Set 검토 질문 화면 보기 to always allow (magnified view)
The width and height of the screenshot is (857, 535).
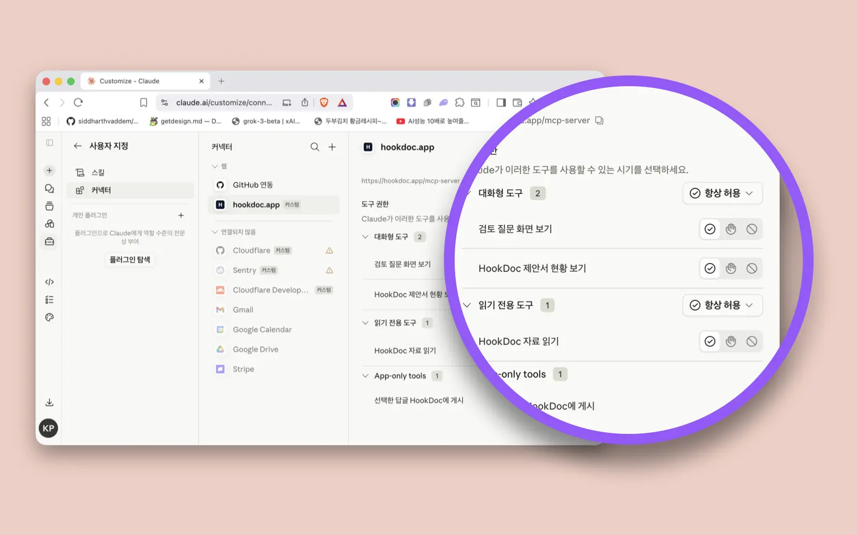710,229
